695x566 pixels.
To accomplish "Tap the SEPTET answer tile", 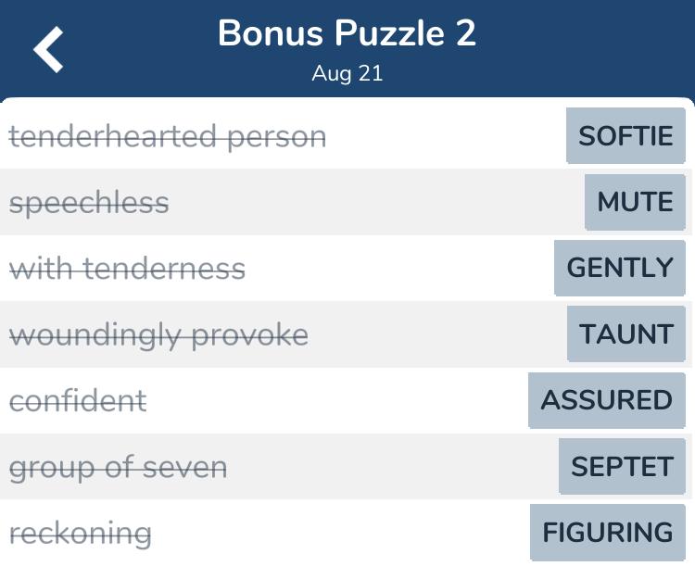I will (x=622, y=466).
